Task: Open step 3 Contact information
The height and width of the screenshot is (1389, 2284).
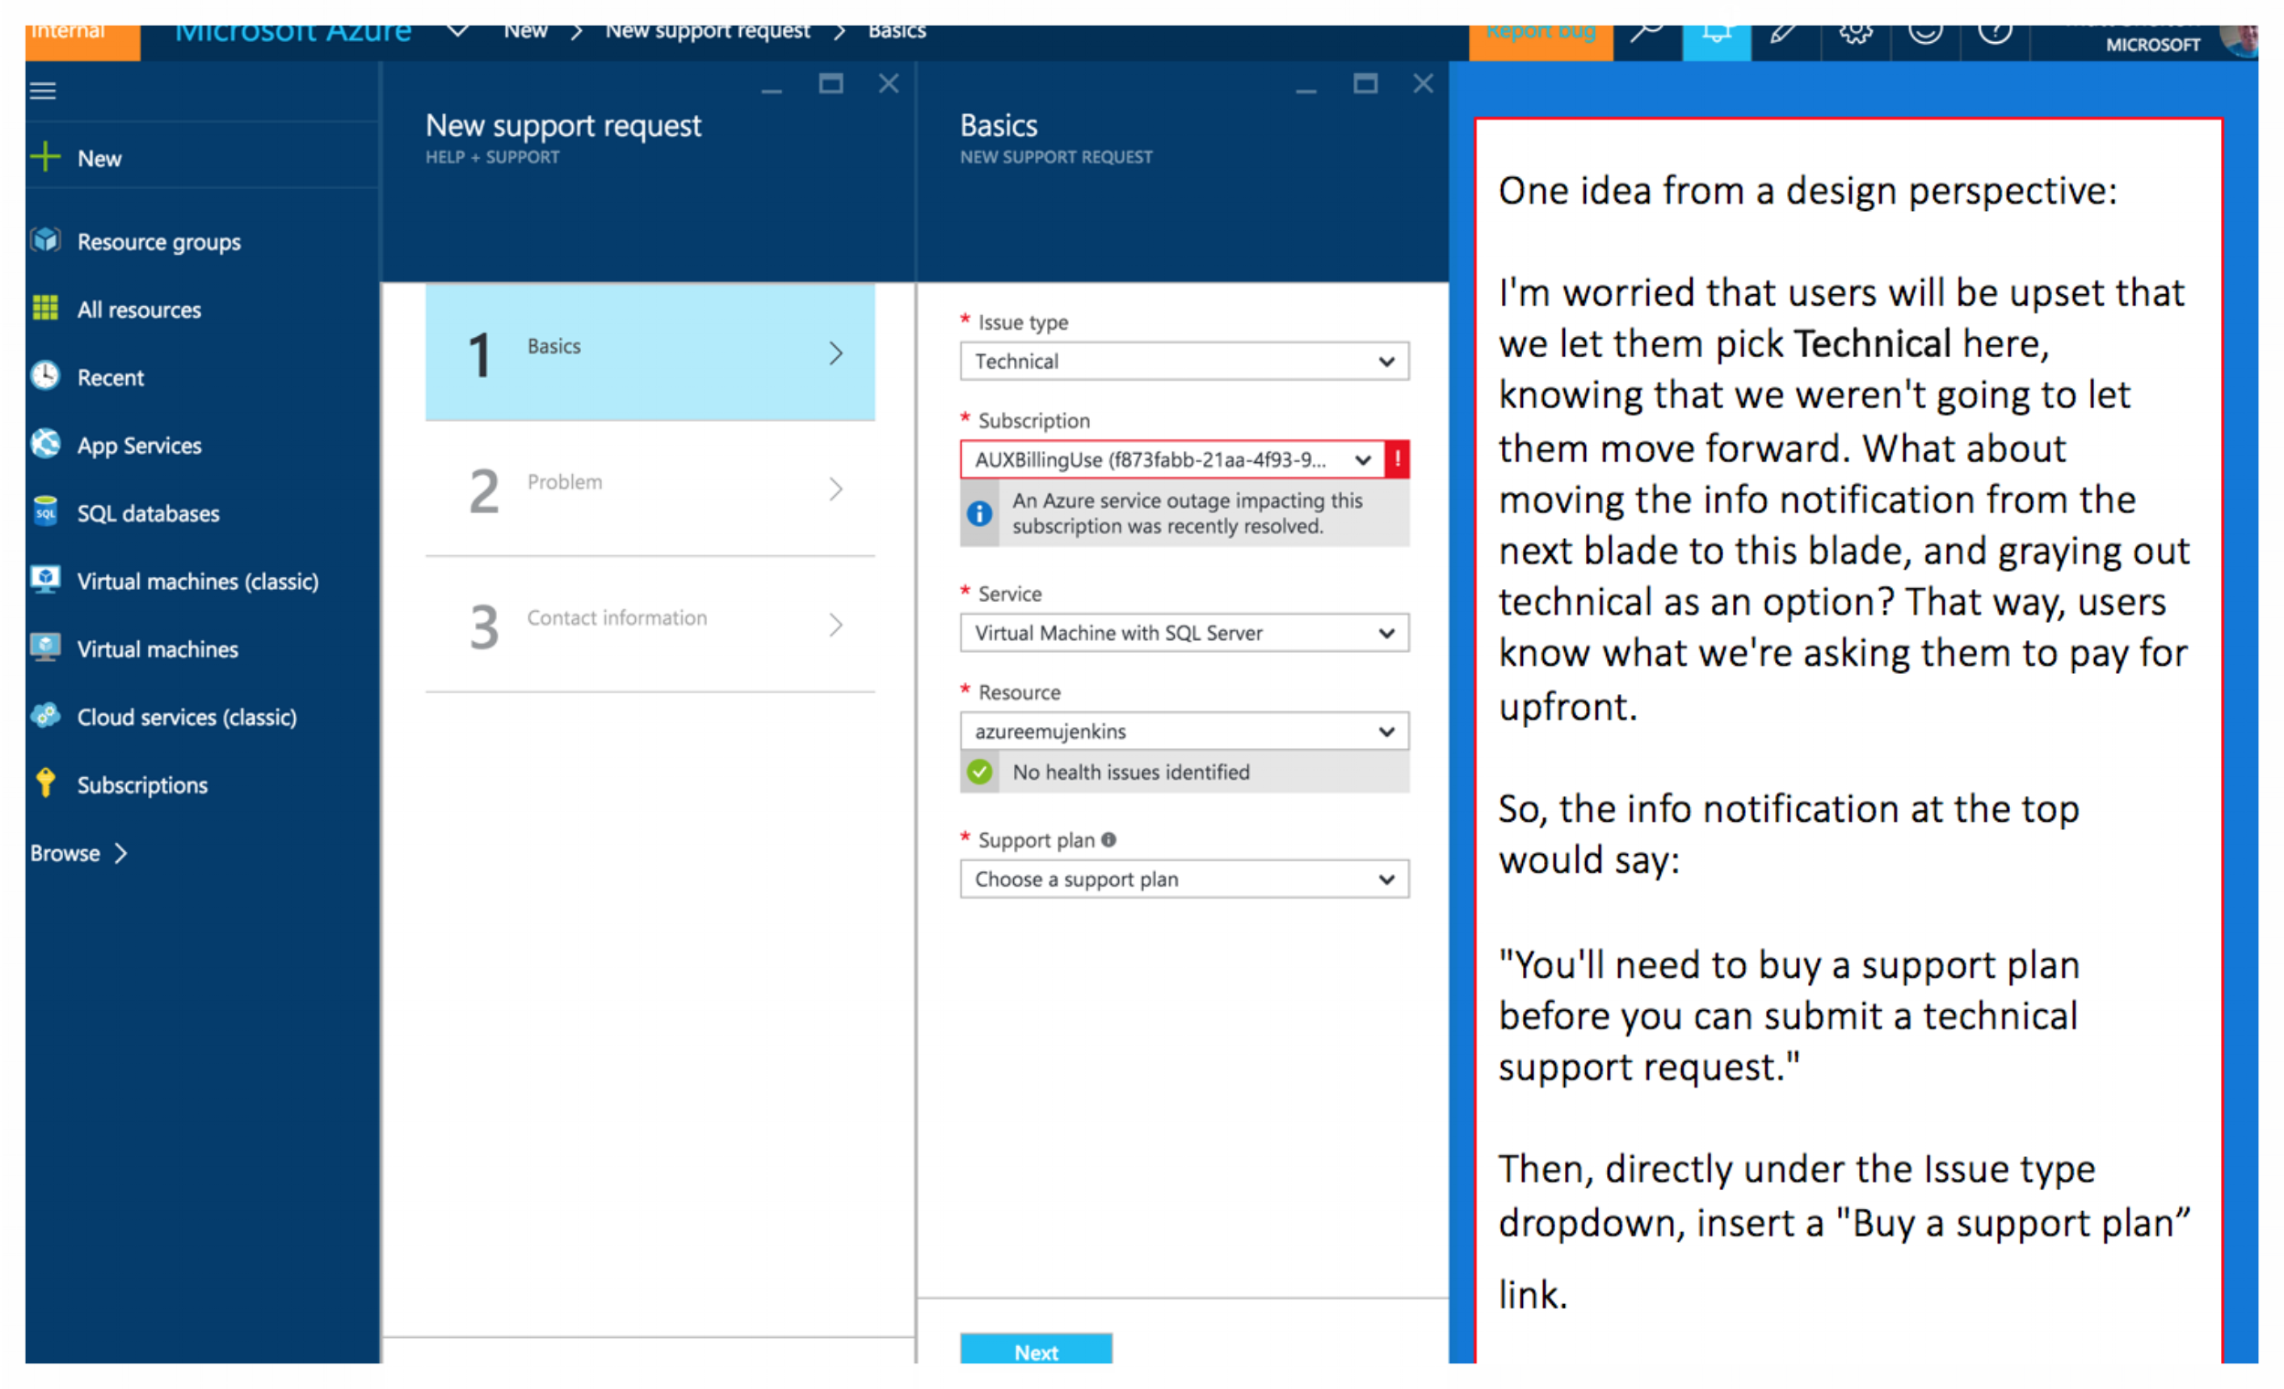Action: 650,625
